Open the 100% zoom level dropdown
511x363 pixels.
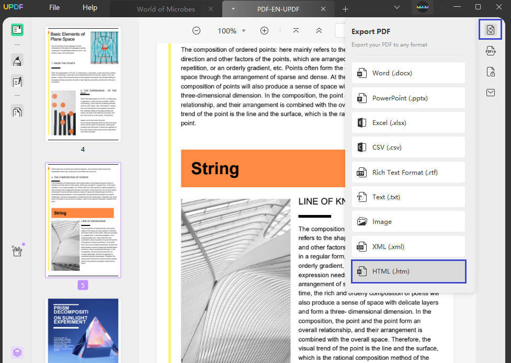(231, 30)
